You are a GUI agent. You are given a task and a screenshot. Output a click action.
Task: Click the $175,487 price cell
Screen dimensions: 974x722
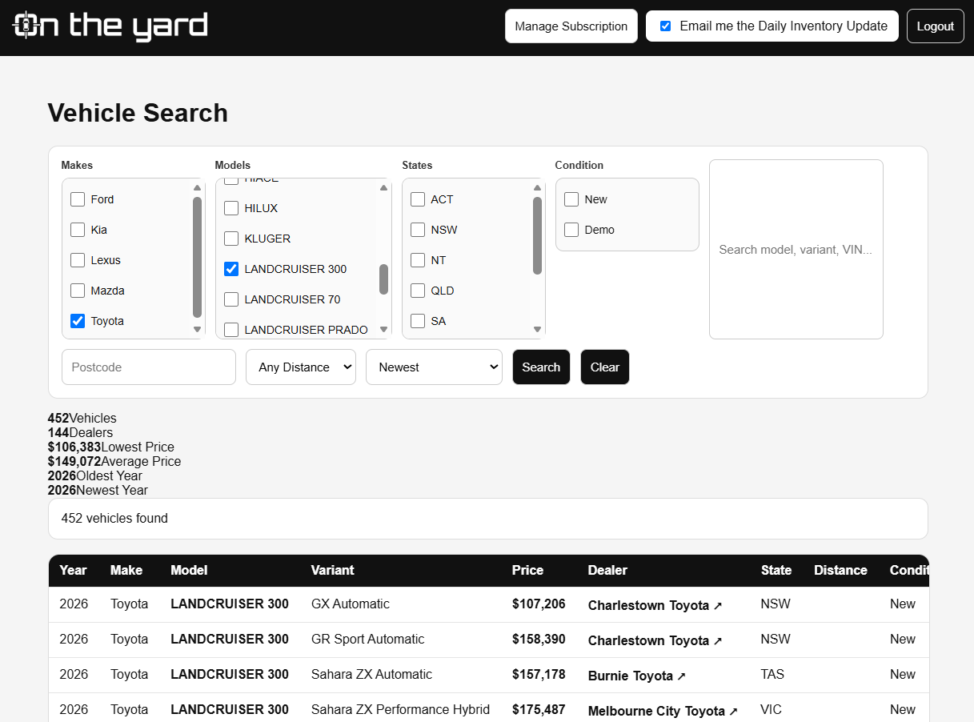(539, 709)
